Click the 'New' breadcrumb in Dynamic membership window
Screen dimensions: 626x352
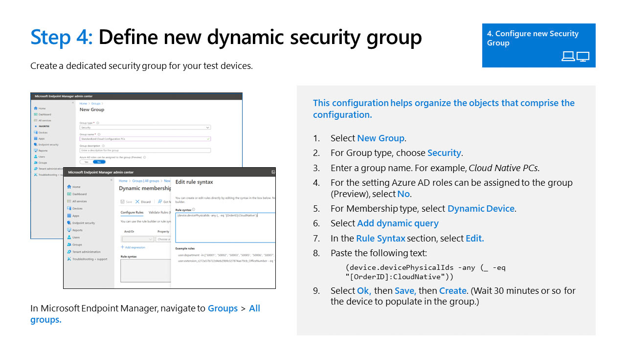pyautogui.click(x=167, y=181)
